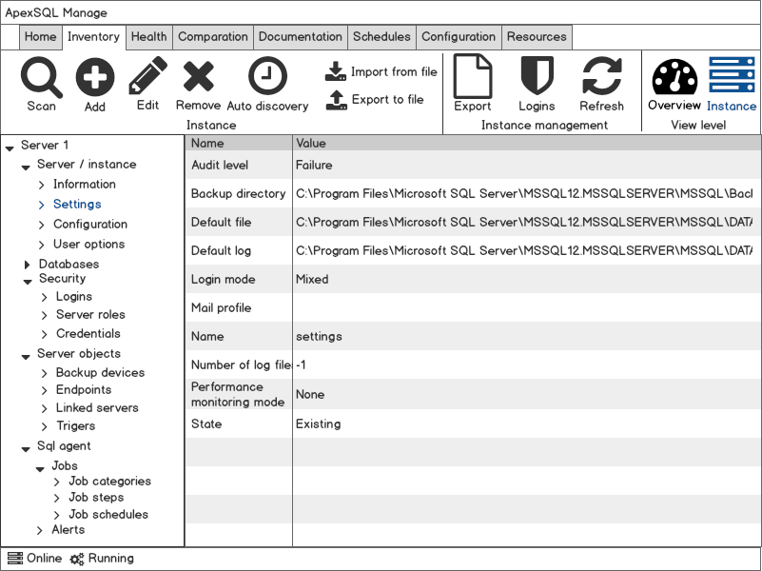Image resolution: width=762 pixels, height=571 pixels.
Task: Open the Schedules tab
Action: tap(381, 37)
